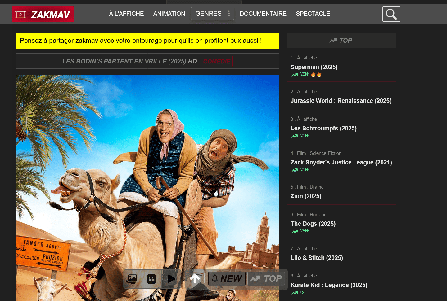
Task: Open the À L'AFFICHE menu
Action: (x=126, y=14)
